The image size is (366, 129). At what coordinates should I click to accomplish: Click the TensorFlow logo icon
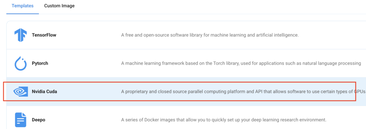click(20, 35)
